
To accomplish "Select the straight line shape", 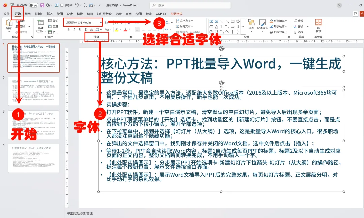I will (222, 21).
